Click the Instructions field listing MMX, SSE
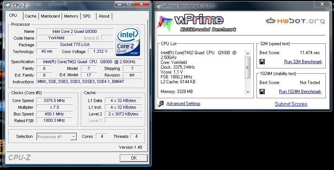The width and height of the screenshot is (334, 170). [89, 81]
